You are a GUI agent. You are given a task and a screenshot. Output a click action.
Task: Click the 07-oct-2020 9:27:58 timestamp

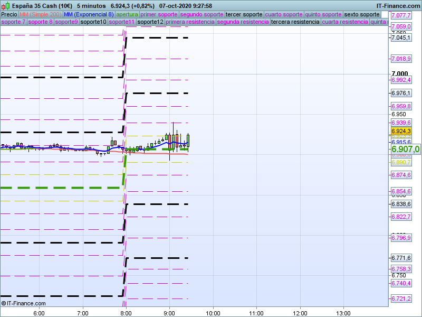coord(186,6)
